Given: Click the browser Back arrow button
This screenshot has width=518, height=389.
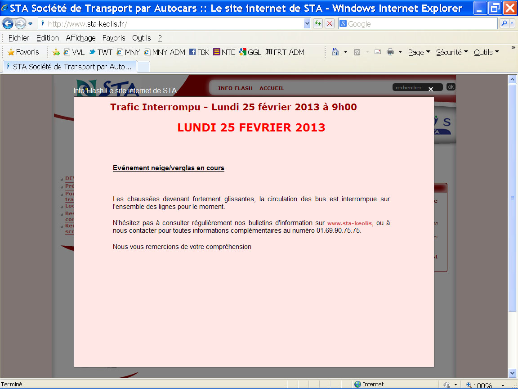Looking at the screenshot, I should click(x=8, y=24).
